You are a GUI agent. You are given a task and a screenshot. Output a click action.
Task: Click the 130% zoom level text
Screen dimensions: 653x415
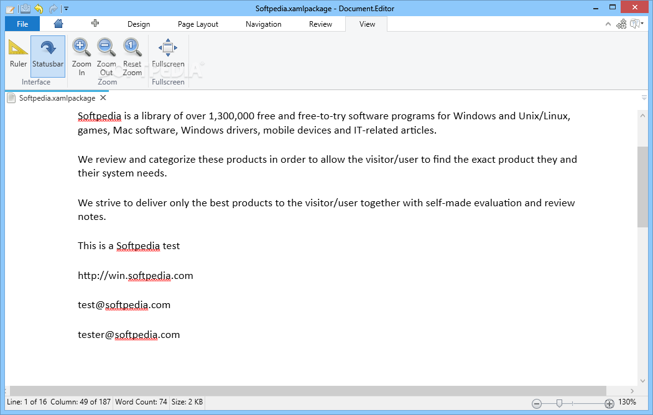click(627, 402)
